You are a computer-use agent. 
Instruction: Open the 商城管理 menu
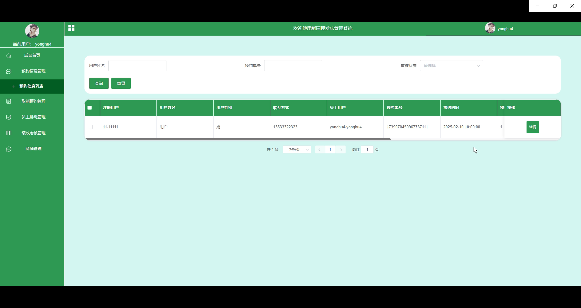(32, 149)
